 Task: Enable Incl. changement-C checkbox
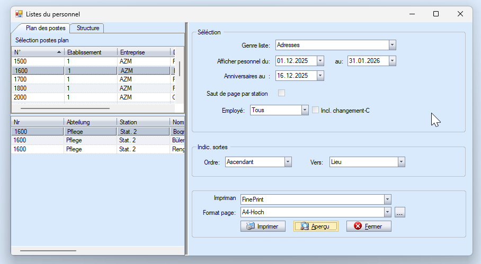pyautogui.click(x=316, y=110)
